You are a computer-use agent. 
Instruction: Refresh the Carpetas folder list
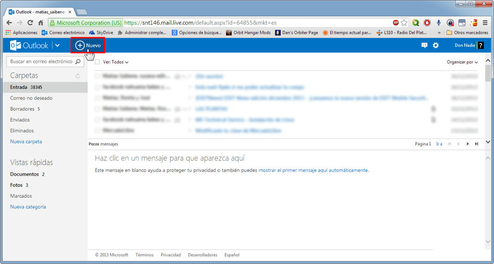[x=78, y=76]
